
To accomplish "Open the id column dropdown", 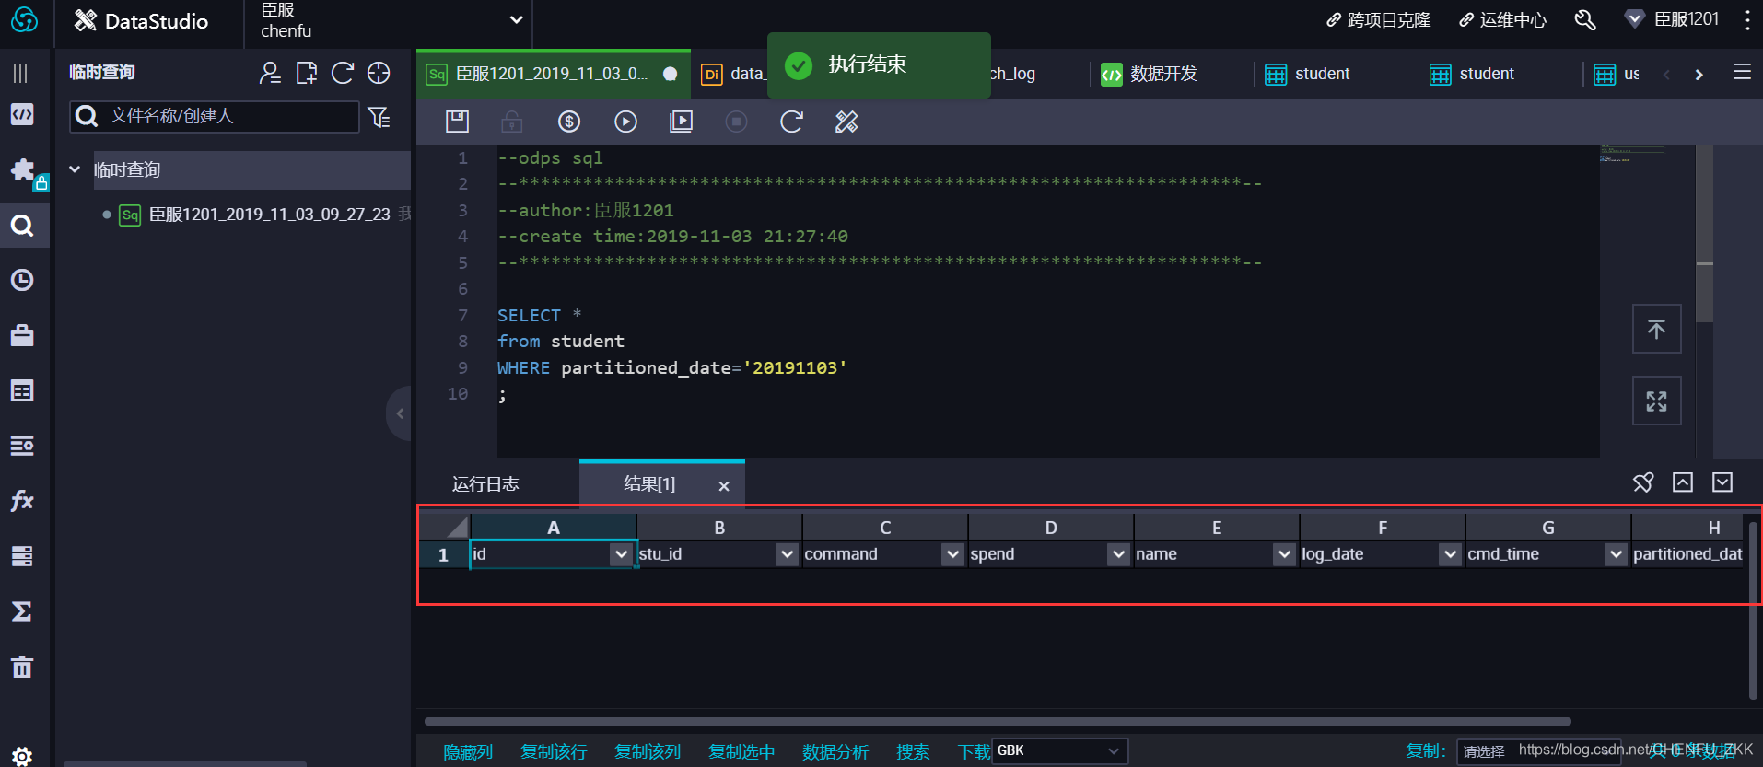I will (621, 553).
